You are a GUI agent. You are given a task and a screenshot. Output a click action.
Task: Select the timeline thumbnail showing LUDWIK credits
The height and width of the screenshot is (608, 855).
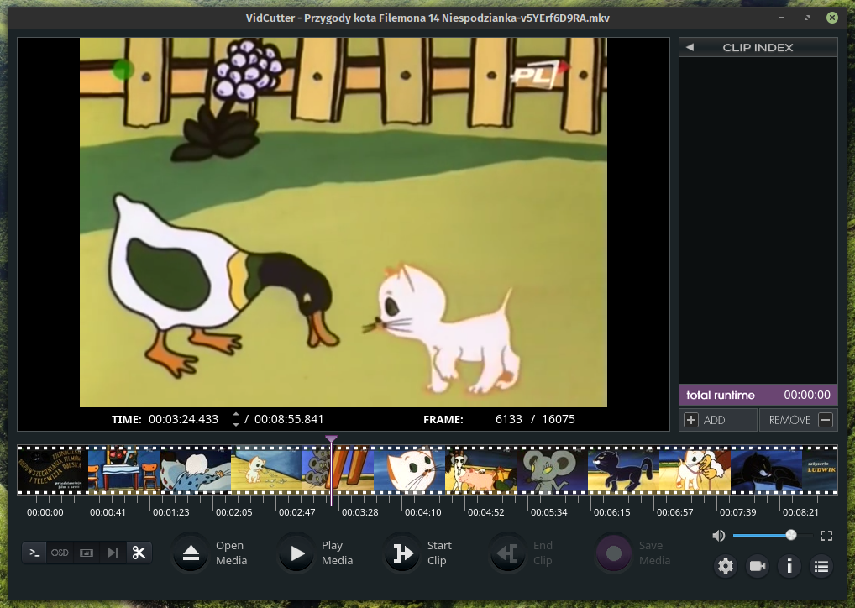[820, 470]
